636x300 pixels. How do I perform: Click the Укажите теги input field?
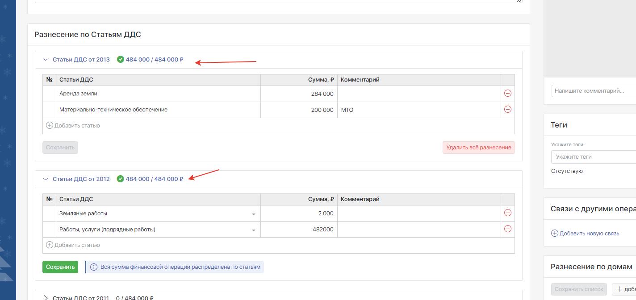(x=593, y=157)
